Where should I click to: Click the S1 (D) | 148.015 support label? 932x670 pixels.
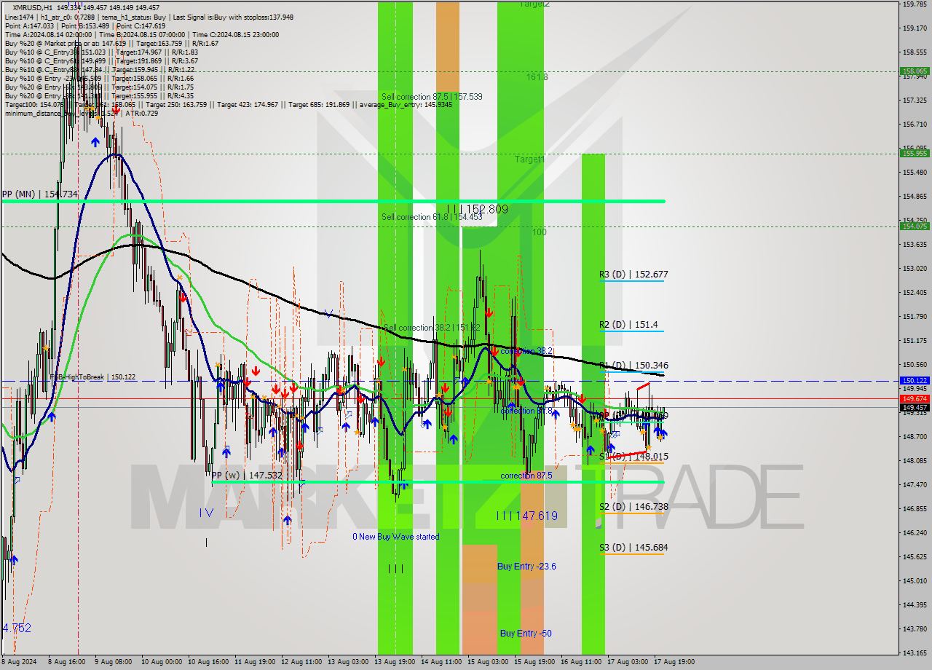[x=633, y=457]
